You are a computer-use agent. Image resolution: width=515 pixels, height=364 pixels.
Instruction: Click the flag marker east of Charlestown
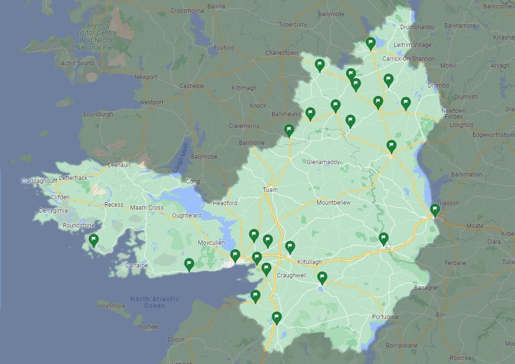[320, 65]
